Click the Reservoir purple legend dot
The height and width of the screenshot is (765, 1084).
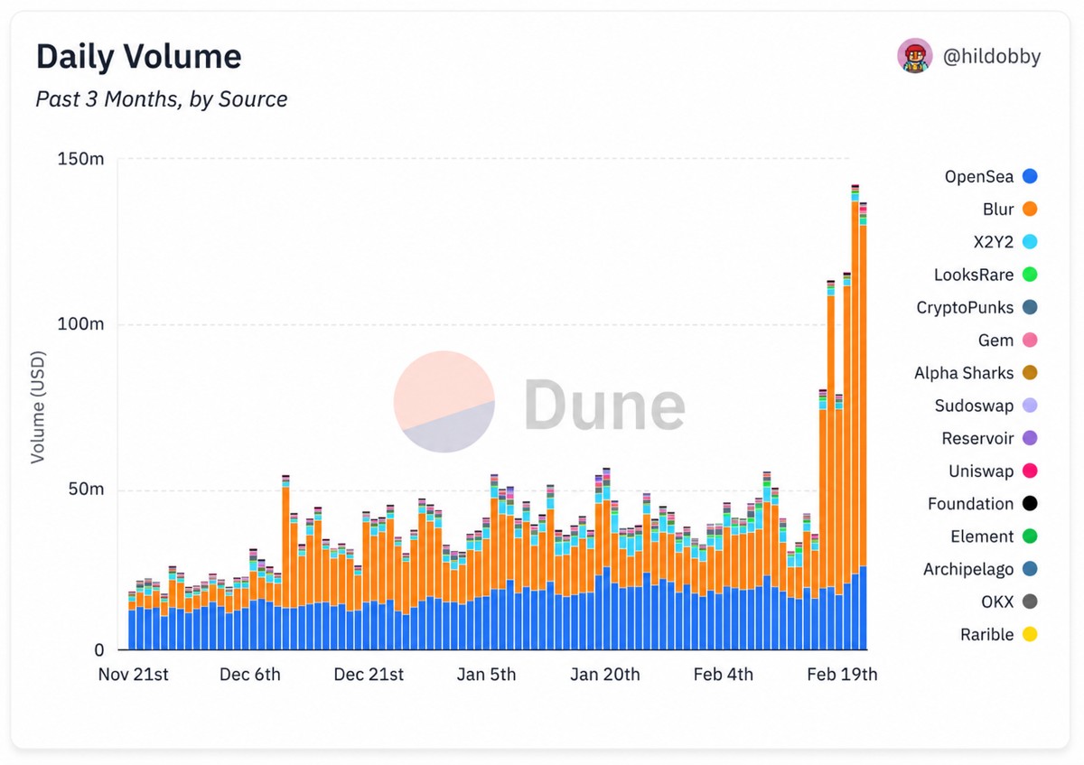click(x=1030, y=438)
